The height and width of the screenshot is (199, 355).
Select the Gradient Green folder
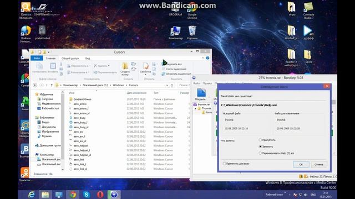(82, 99)
